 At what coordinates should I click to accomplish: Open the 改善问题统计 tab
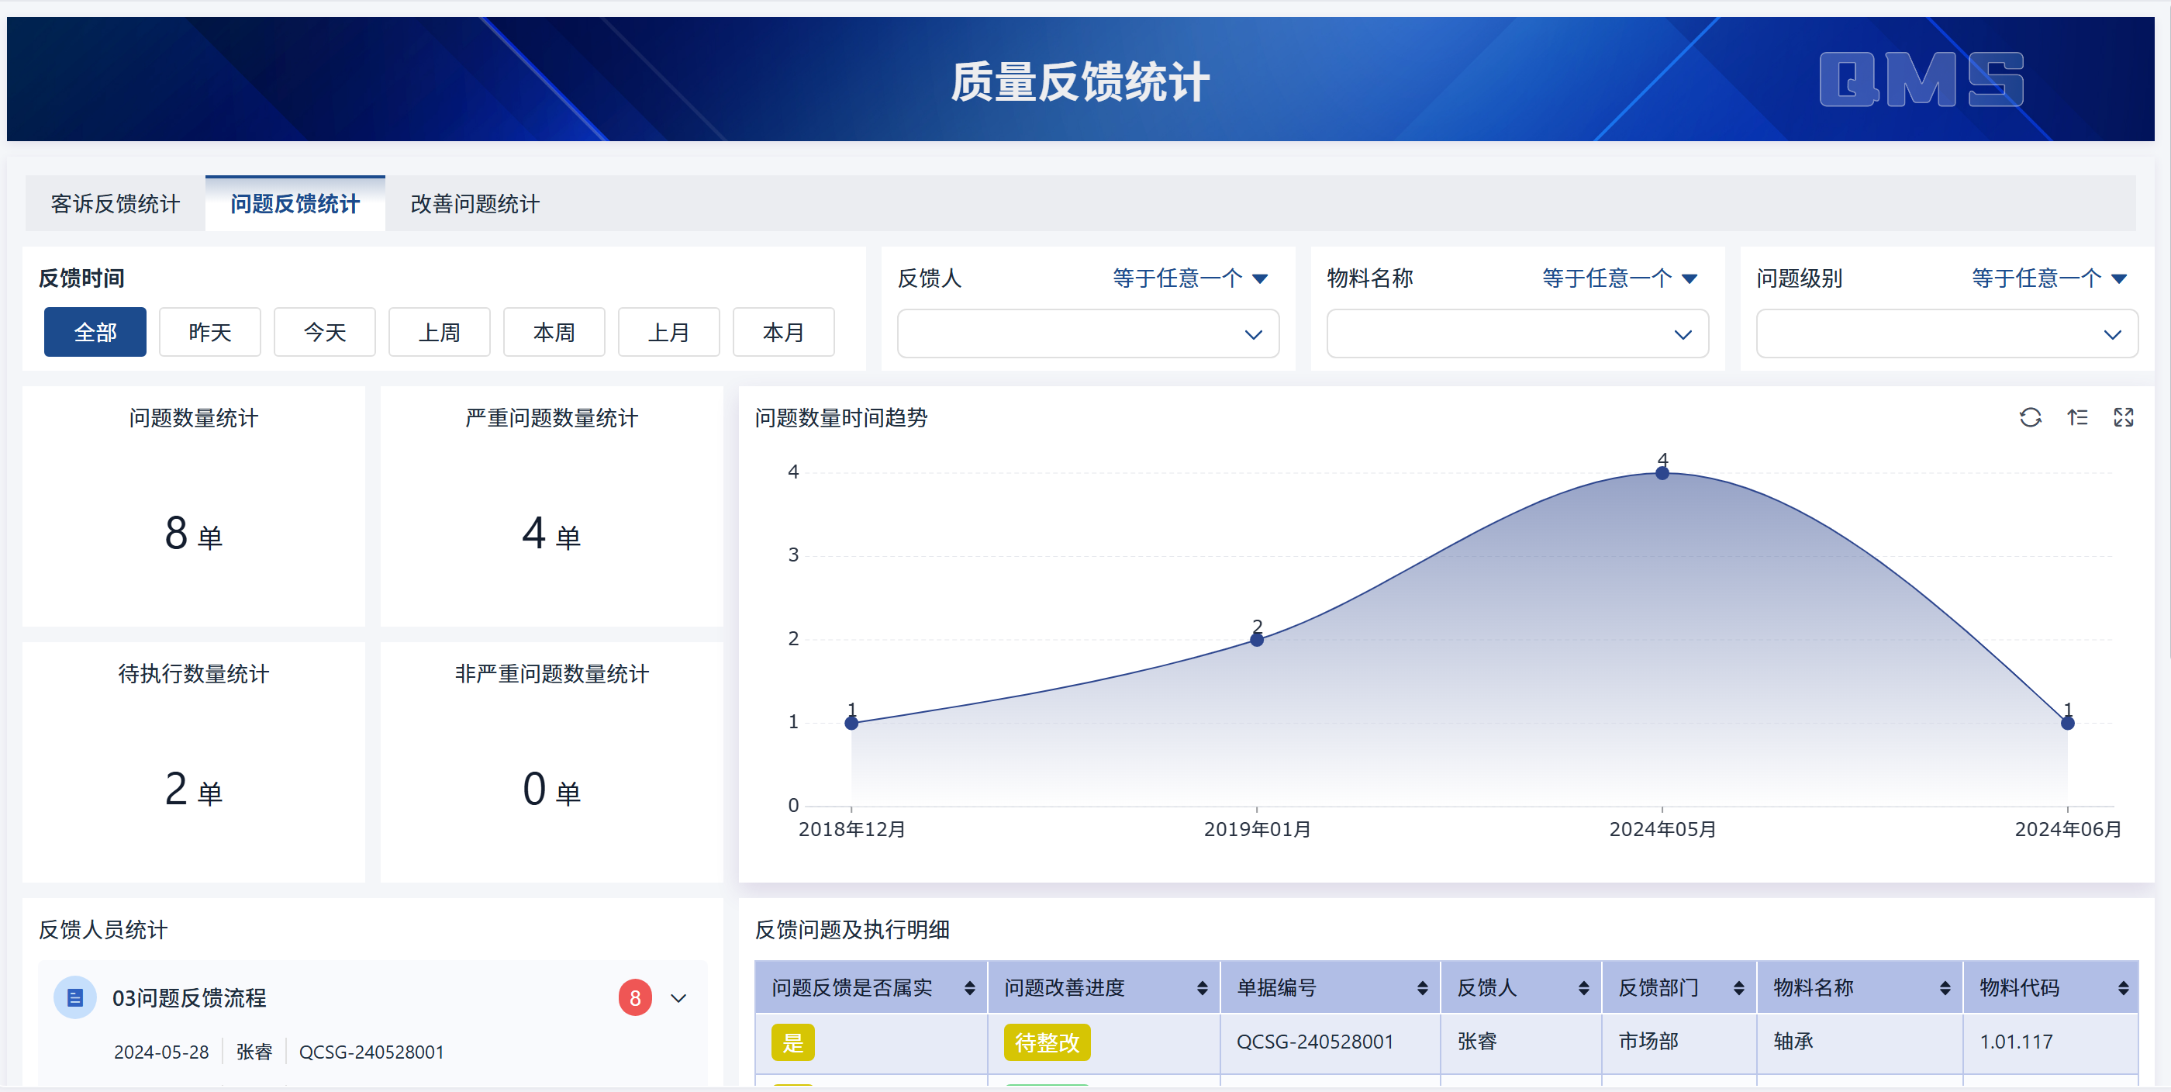point(475,203)
